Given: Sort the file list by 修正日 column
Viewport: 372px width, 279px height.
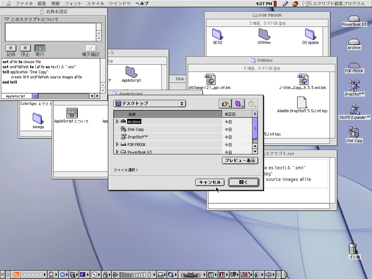Looking at the screenshot, I should (x=237, y=114).
